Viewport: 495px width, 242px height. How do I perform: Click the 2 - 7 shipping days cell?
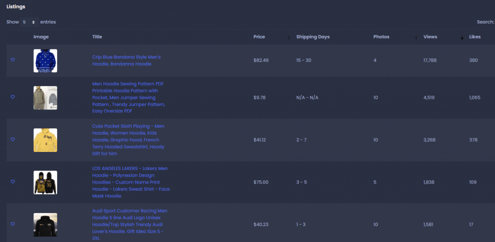pos(301,140)
